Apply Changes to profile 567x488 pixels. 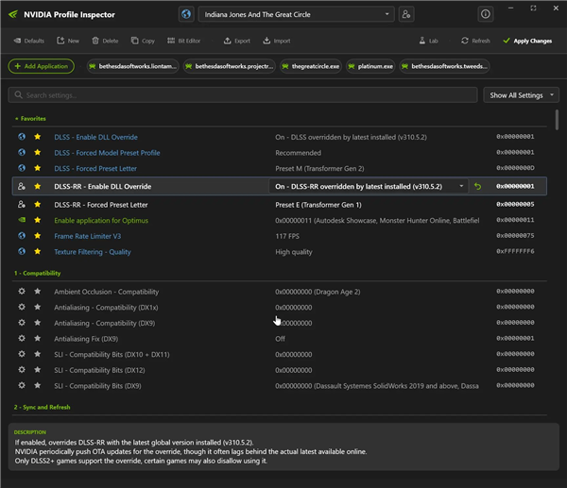pyautogui.click(x=527, y=41)
